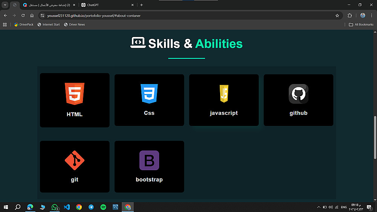Image resolution: width=377 pixels, height=212 pixels.
Task: Open the Chrome three-dot menu
Action: pos(371,15)
